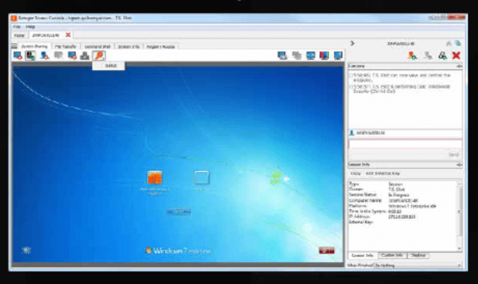This screenshot has height=284, width=478.
Task: Click the gray pin icon beside the globe
Action: 449,44
